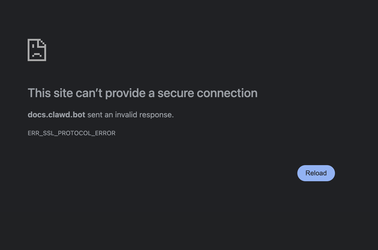The image size is (378, 250).
Task: Click the "ERR" prefix of the error code
Action: (33, 133)
